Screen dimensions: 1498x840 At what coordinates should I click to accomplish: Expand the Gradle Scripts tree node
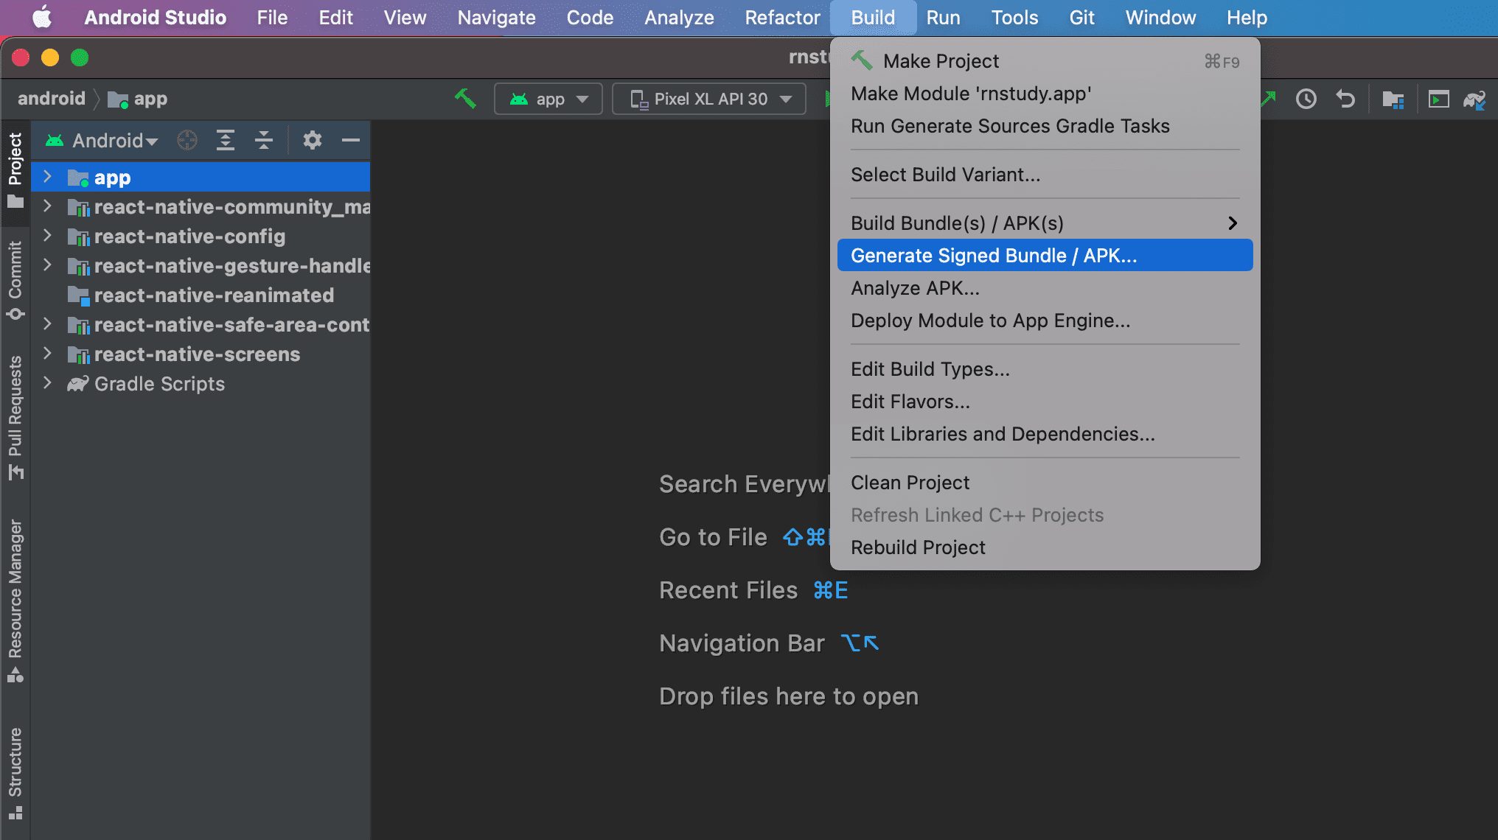pyautogui.click(x=47, y=383)
